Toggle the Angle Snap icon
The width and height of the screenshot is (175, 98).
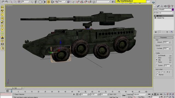[x=82, y=2]
